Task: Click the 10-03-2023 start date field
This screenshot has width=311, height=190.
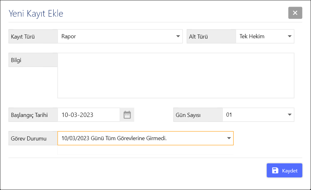Action: (78, 115)
